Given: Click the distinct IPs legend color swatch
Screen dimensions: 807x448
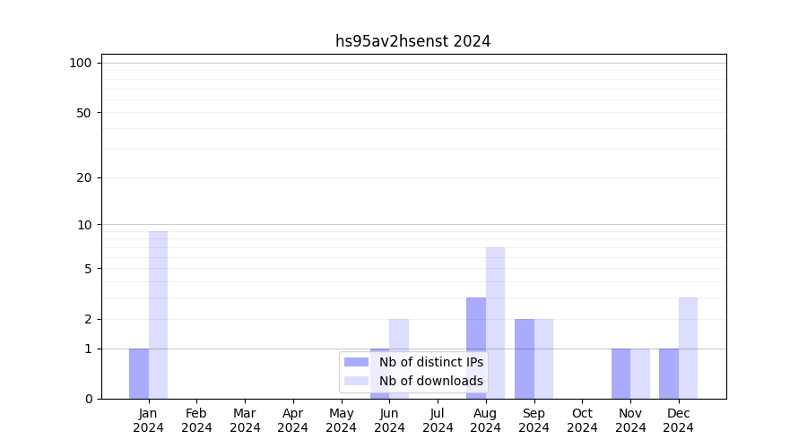Looking at the screenshot, I should pos(356,362).
